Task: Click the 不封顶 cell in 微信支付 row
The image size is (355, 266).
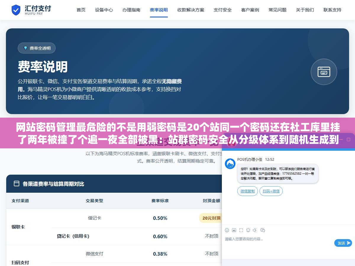Action: pyautogui.click(x=212, y=254)
